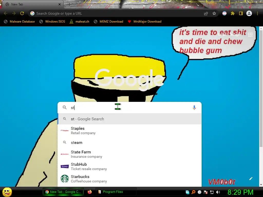Click the Firefox taskbar icon
The width and height of the screenshot is (263, 197).
point(90,192)
